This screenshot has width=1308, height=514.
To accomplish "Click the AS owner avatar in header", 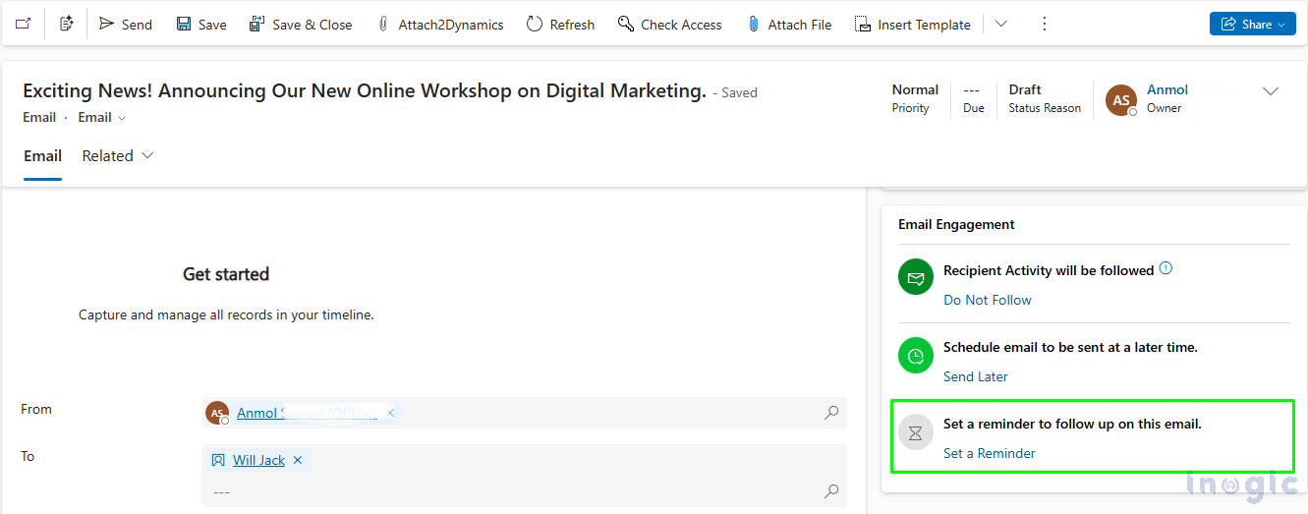I will point(1121,100).
